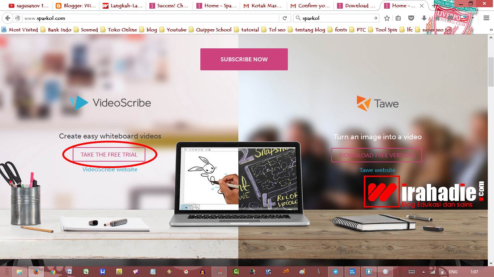Open the Firefox hamburger menu
Viewport: 494px width, 277px height.
486,18
